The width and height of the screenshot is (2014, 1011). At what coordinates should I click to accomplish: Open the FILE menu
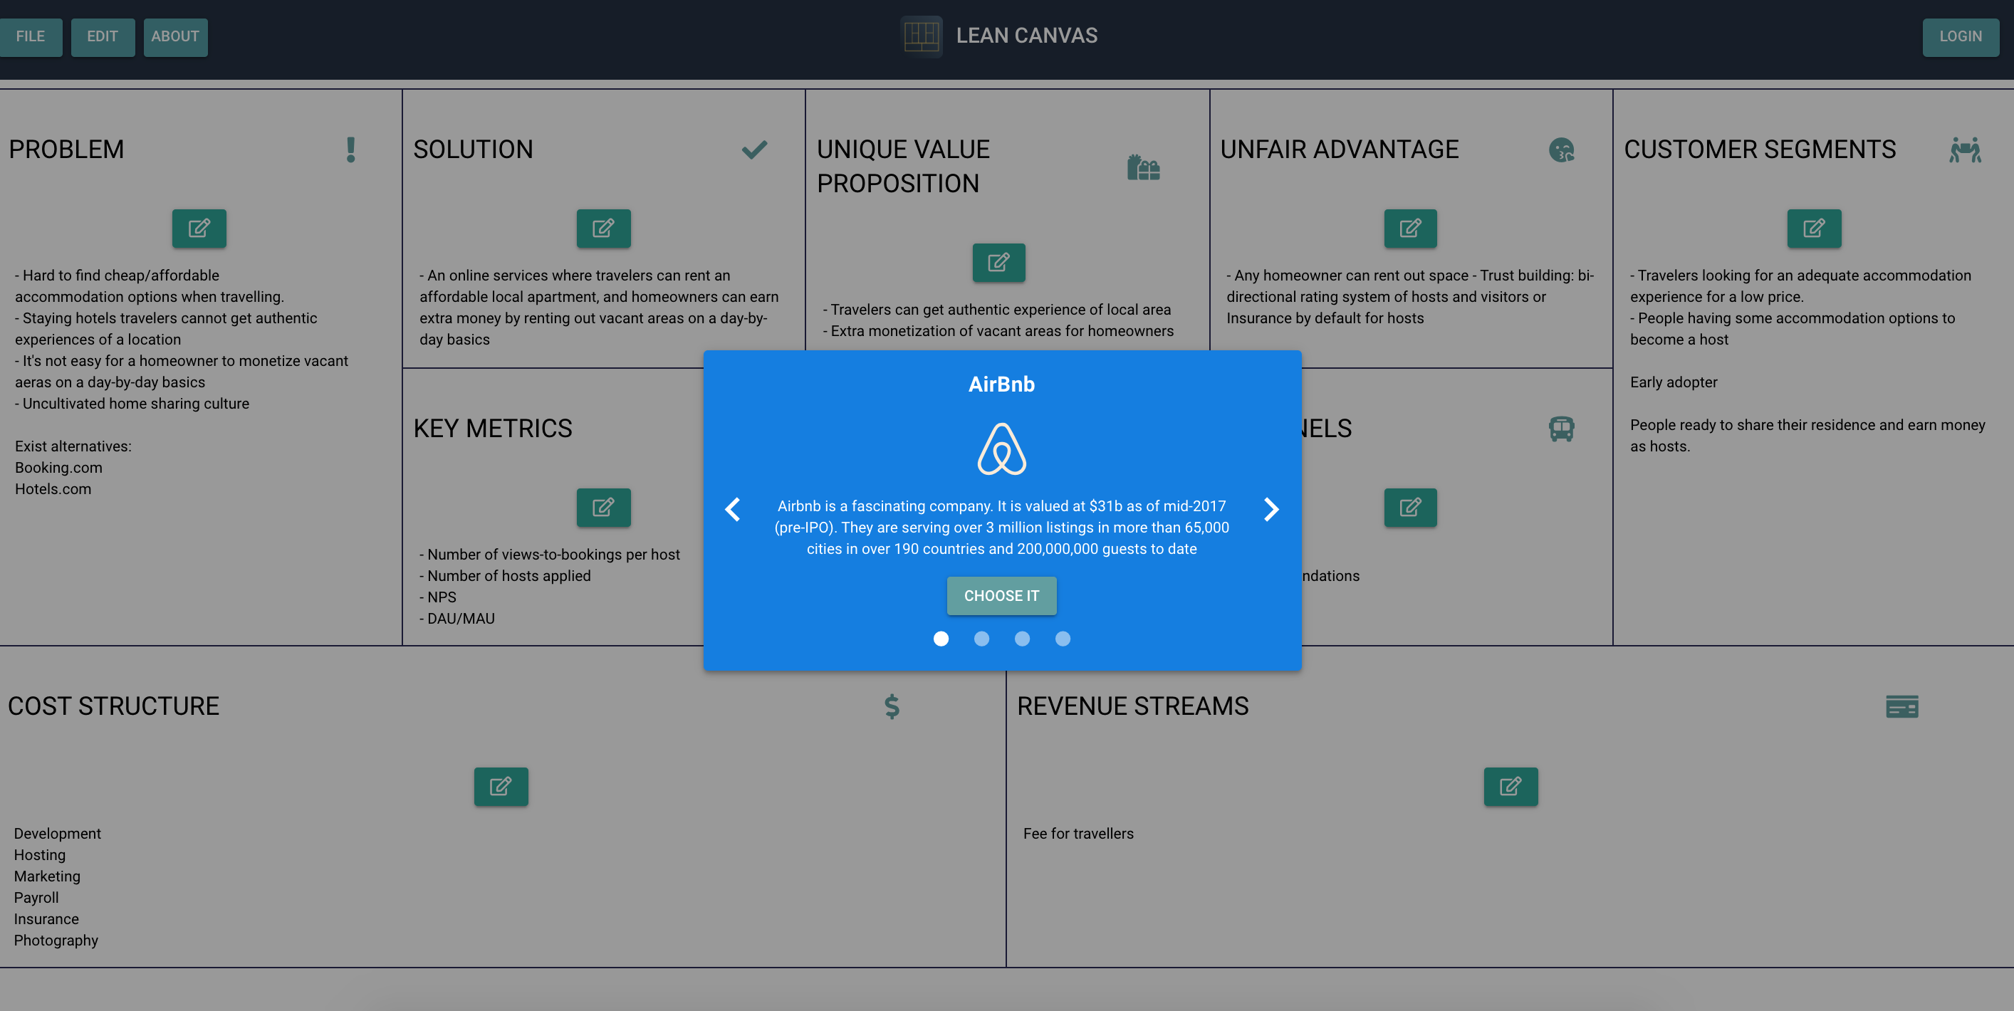(31, 36)
